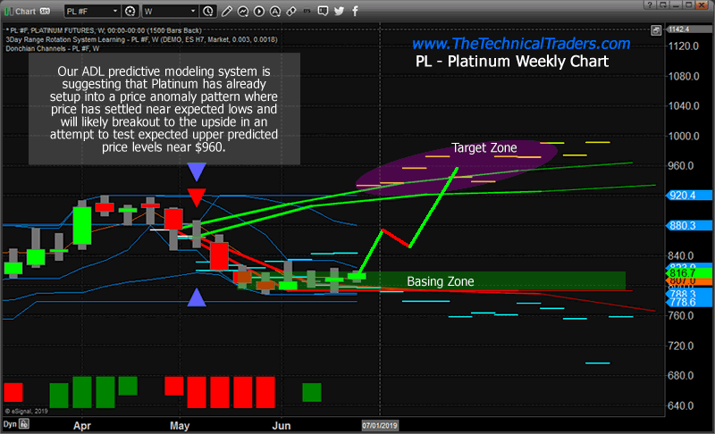Click the 1000.0 price axis label
Screen dimensions: 715x434
(684, 136)
